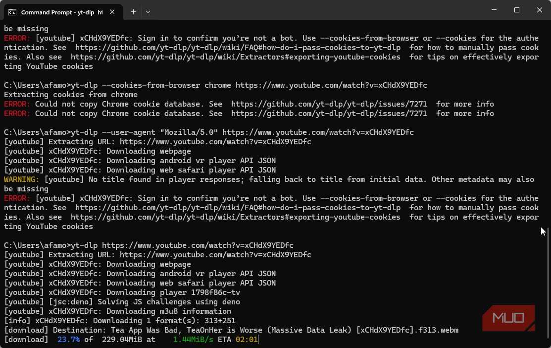Click the "Mozilla/5.0" user-agent argument
Screen dimensions: 551x348
point(189,132)
